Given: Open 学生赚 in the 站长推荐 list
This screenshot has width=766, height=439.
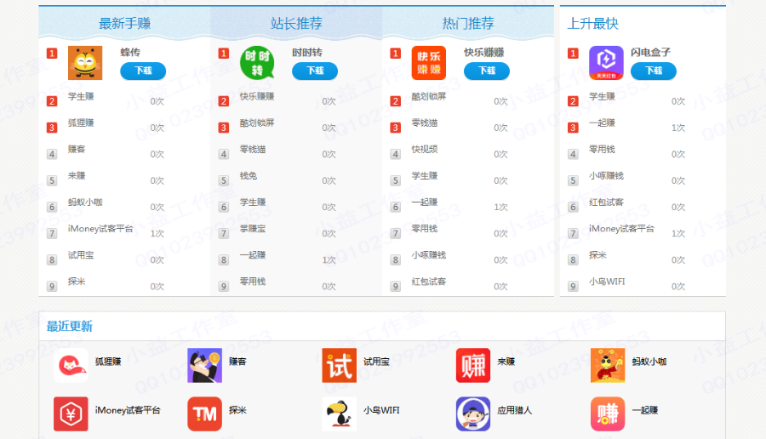Looking at the screenshot, I should 253,202.
